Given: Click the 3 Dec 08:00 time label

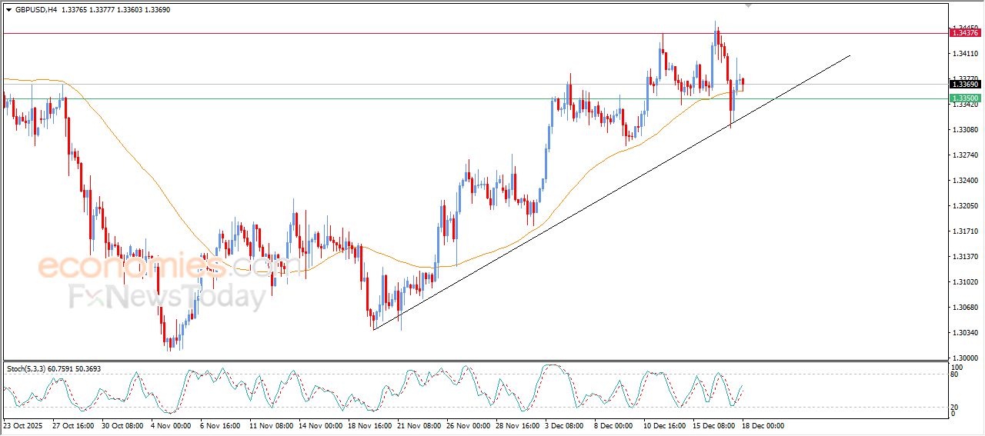Looking at the screenshot, I should pos(565,425).
